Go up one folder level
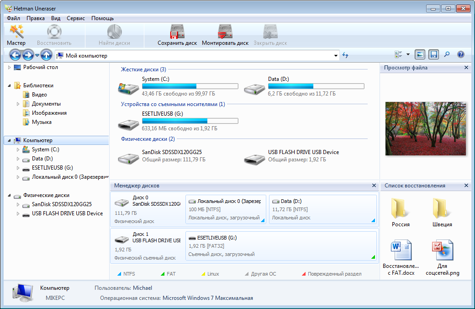 coord(46,55)
